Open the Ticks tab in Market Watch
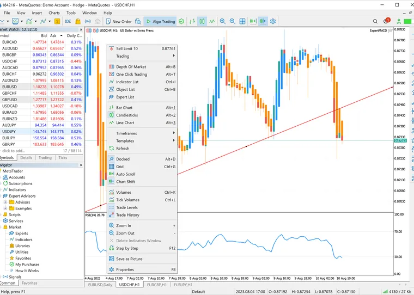 pos(63,157)
